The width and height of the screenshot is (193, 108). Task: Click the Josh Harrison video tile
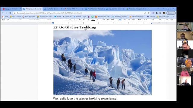pyautogui.click(x=185, y=36)
